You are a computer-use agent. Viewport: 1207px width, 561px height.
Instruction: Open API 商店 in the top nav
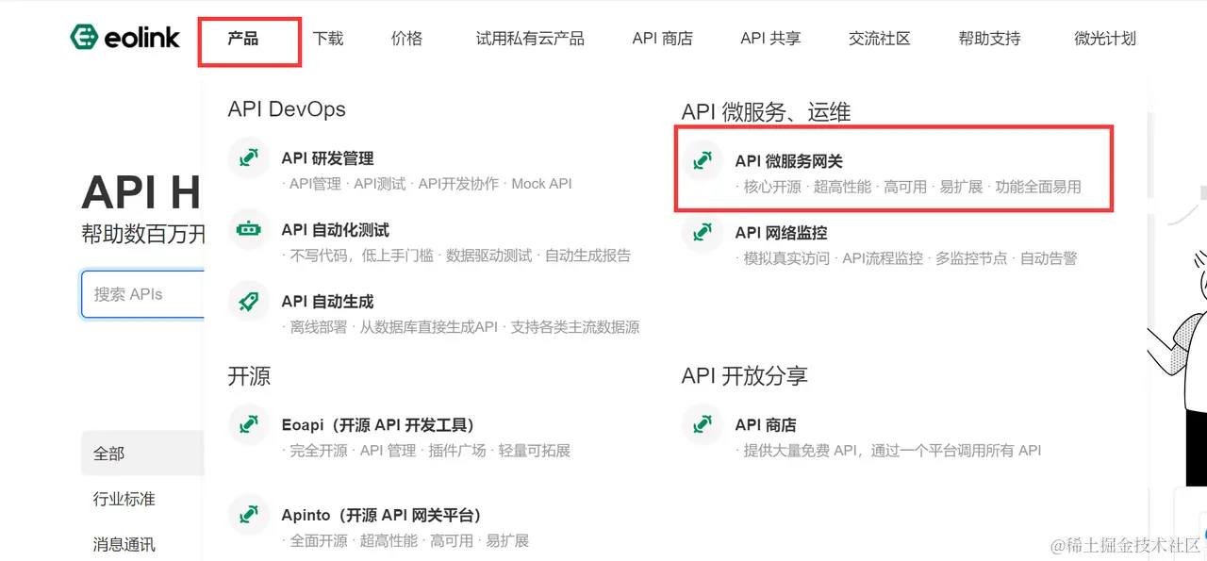[662, 39]
